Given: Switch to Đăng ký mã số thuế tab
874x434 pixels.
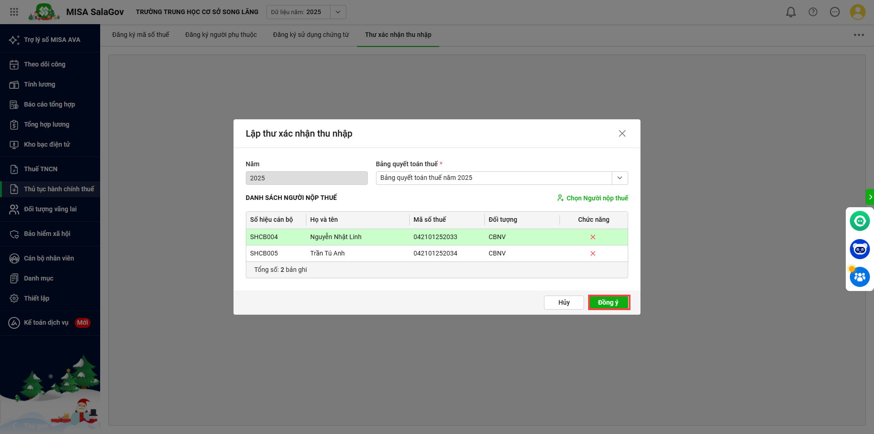Looking at the screenshot, I should [141, 35].
